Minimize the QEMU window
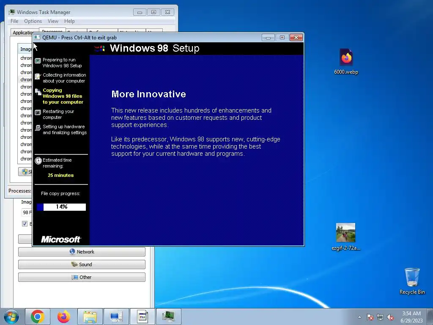Viewport: 433px width, 325px height. pyautogui.click(x=268, y=38)
